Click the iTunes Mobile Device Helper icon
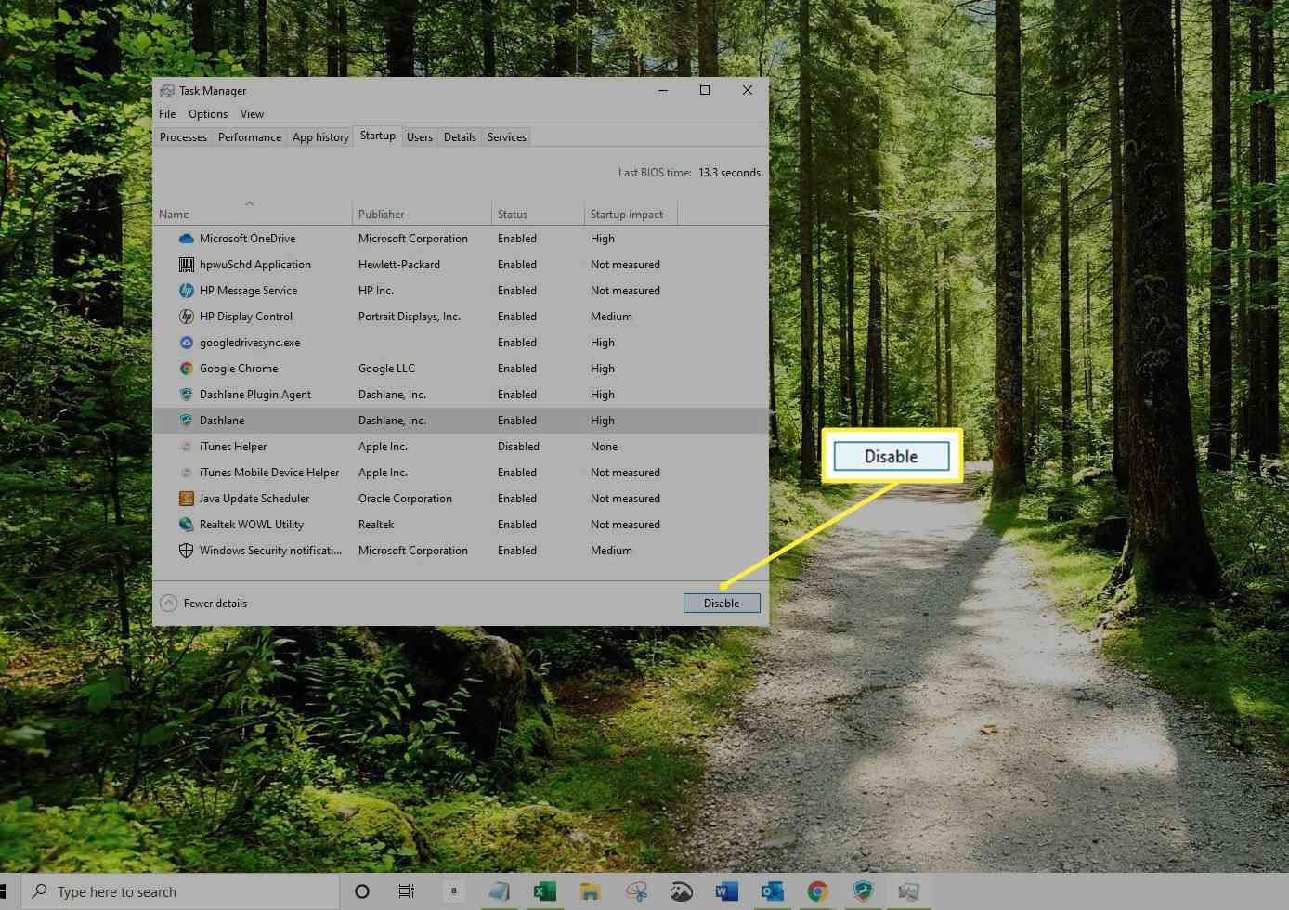Image resolution: width=1289 pixels, height=910 pixels. click(186, 473)
